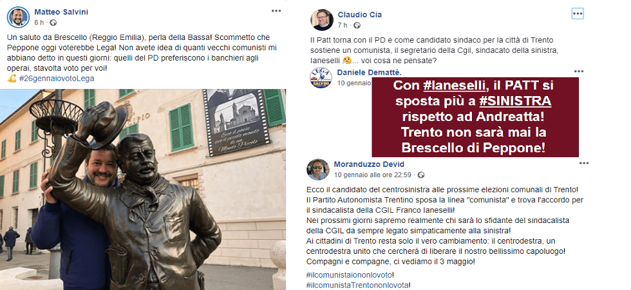Open the three-dots menu on Moranduzzo Devid's post
The width and height of the screenshot is (631, 290).
[583, 163]
